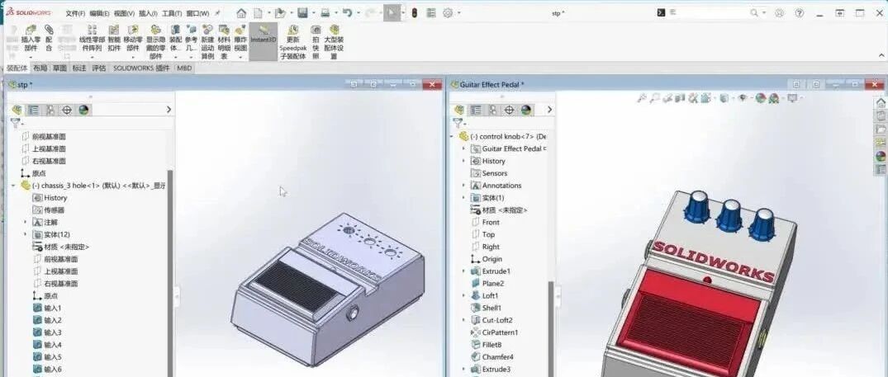Open 窗口(W) menu

[197, 13]
